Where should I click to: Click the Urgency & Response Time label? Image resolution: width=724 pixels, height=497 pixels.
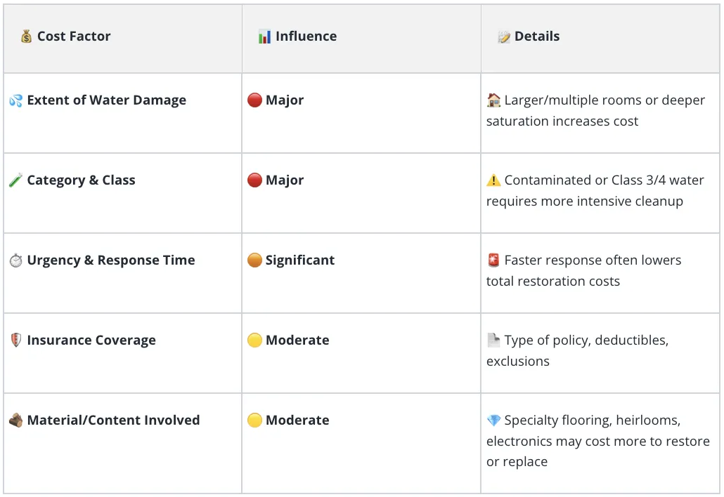pos(111,260)
